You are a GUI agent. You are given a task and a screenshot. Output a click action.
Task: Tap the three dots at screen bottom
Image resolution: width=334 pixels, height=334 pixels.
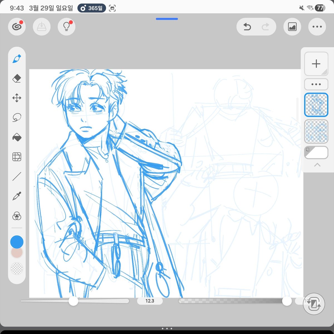tap(167, 329)
